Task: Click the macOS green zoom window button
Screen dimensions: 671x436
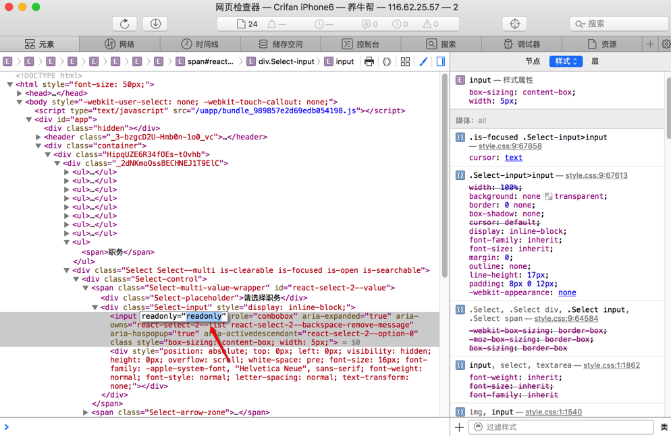Action: pos(36,7)
